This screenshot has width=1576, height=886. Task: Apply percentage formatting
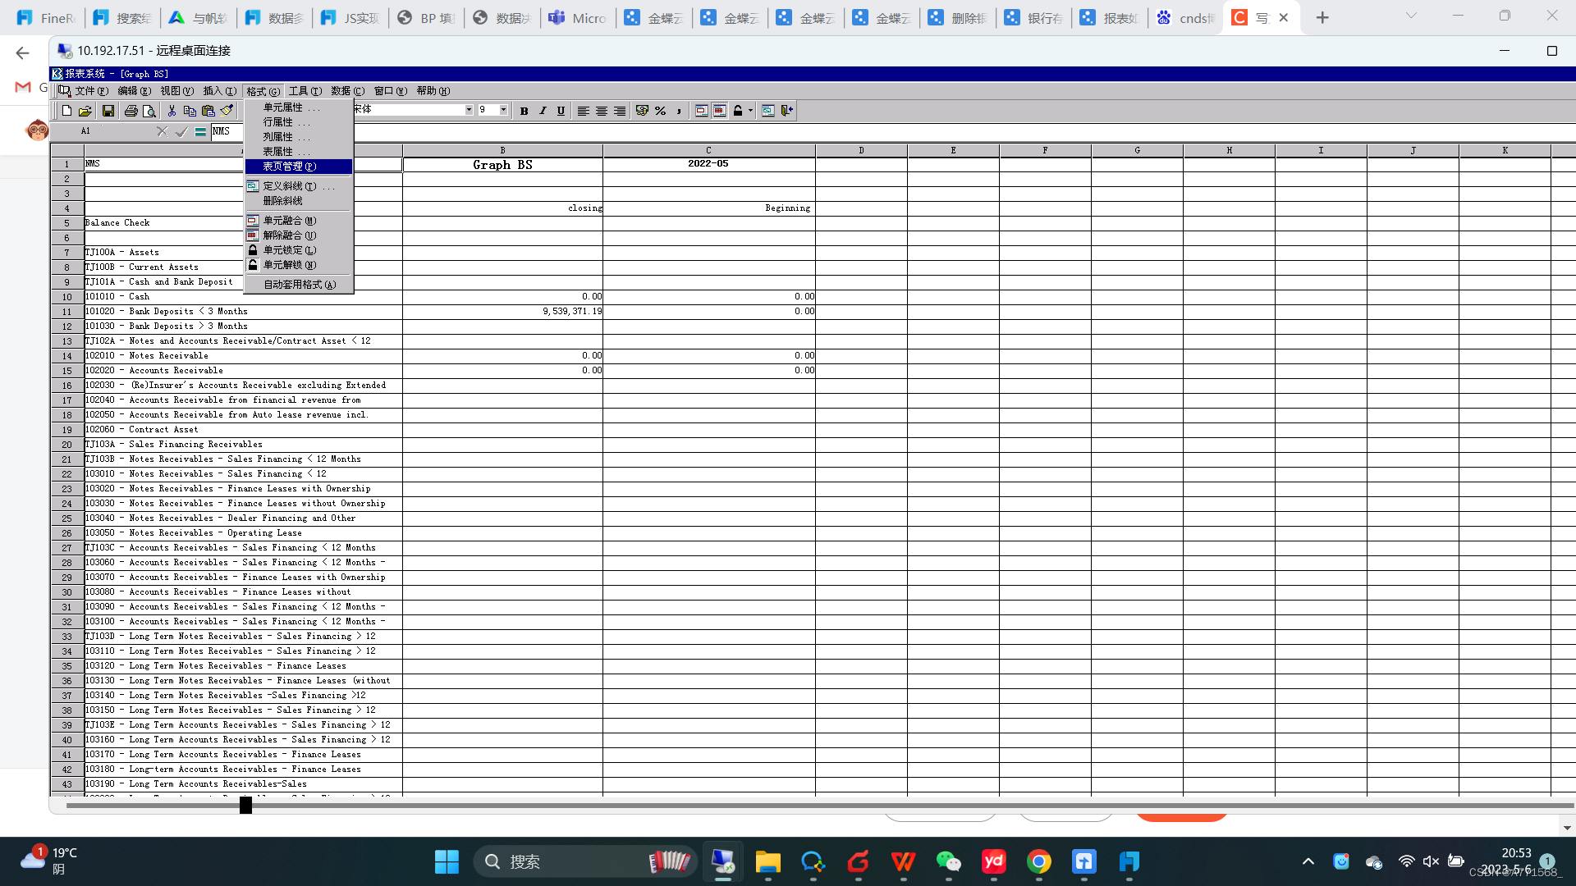pyautogui.click(x=660, y=111)
